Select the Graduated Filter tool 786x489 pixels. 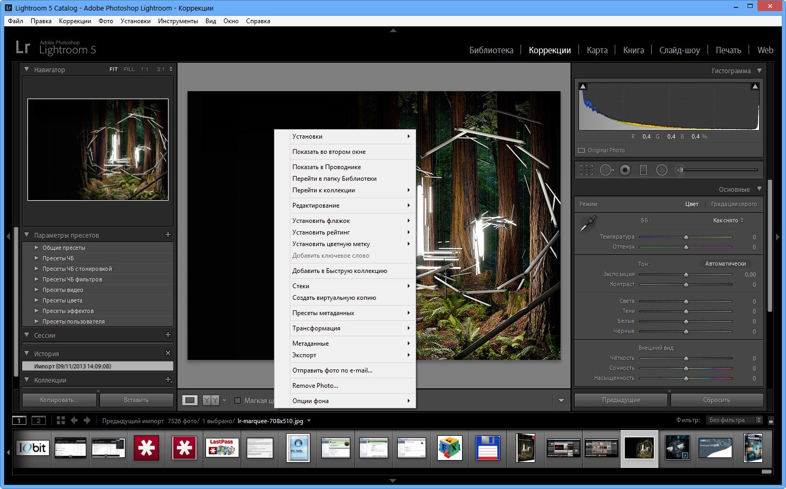pyautogui.click(x=643, y=170)
